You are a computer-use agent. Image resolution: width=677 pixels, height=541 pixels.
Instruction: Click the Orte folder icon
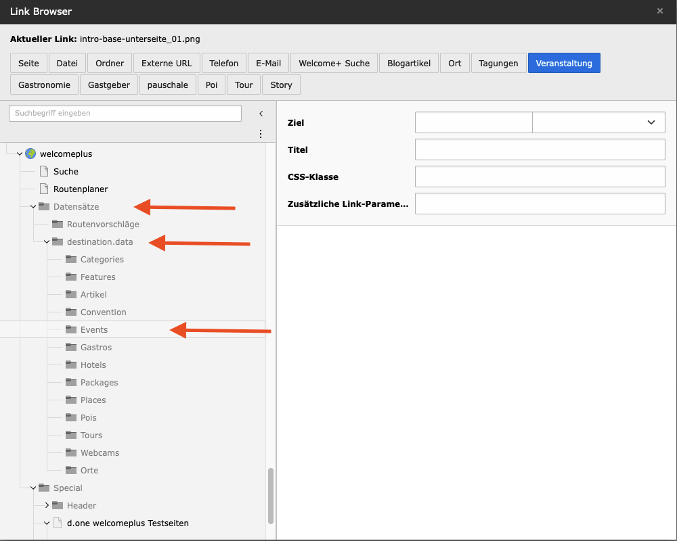pyautogui.click(x=71, y=470)
